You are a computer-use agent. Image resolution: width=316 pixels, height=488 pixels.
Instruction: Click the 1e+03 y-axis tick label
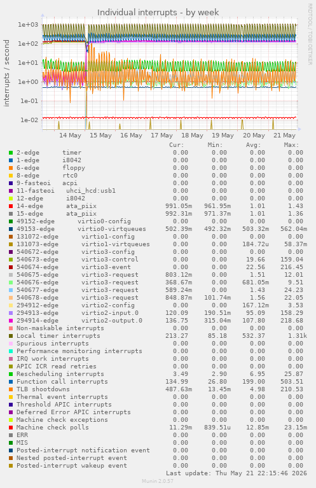[x=28, y=24]
